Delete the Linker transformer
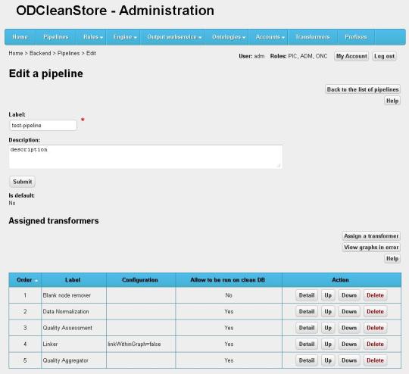Screen dimensions: 409x374 (x=375, y=344)
